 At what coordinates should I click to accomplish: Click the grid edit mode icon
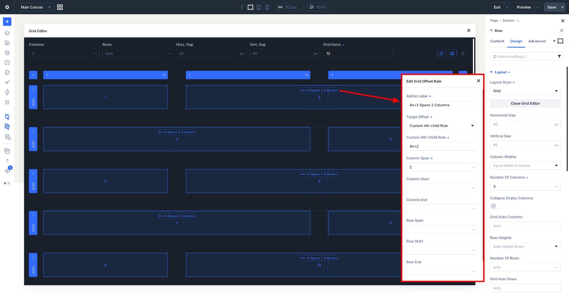click(x=441, y=53)
